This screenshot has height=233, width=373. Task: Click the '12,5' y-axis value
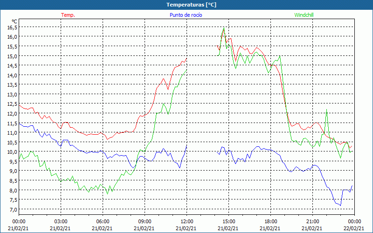tap(12, 104)
